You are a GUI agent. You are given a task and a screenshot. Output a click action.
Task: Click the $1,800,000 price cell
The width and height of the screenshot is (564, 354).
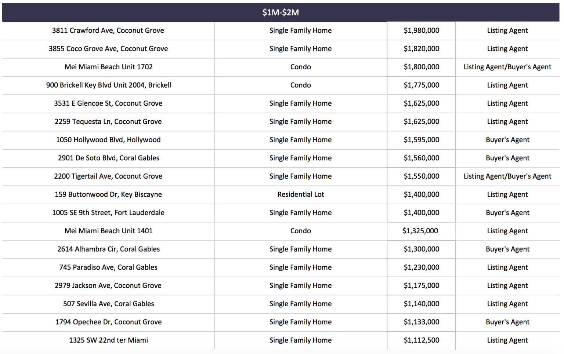421,67
